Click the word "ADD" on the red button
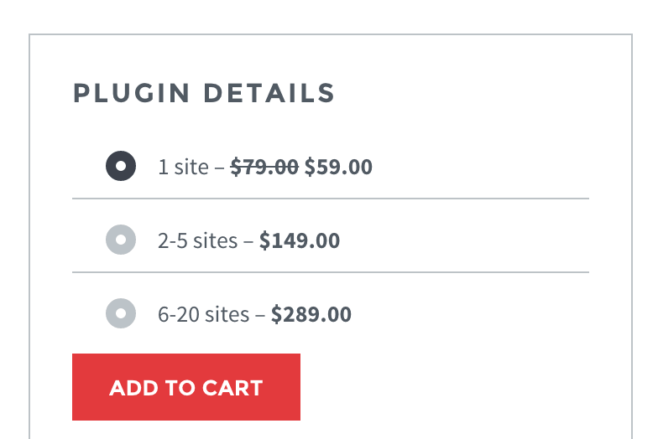The width and height of the screenshot is (658, 439). [x=130, y=388]
